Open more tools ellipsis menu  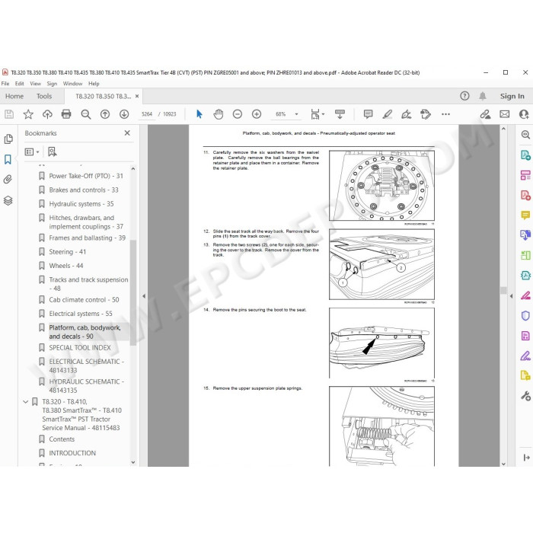tap(445, 114)
